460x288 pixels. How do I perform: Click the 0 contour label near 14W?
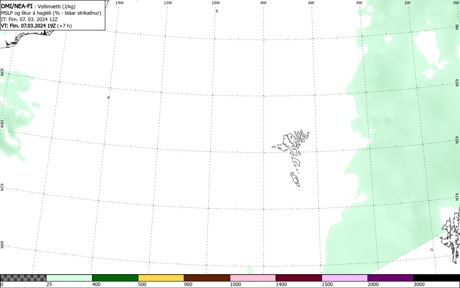coord(109,98)
